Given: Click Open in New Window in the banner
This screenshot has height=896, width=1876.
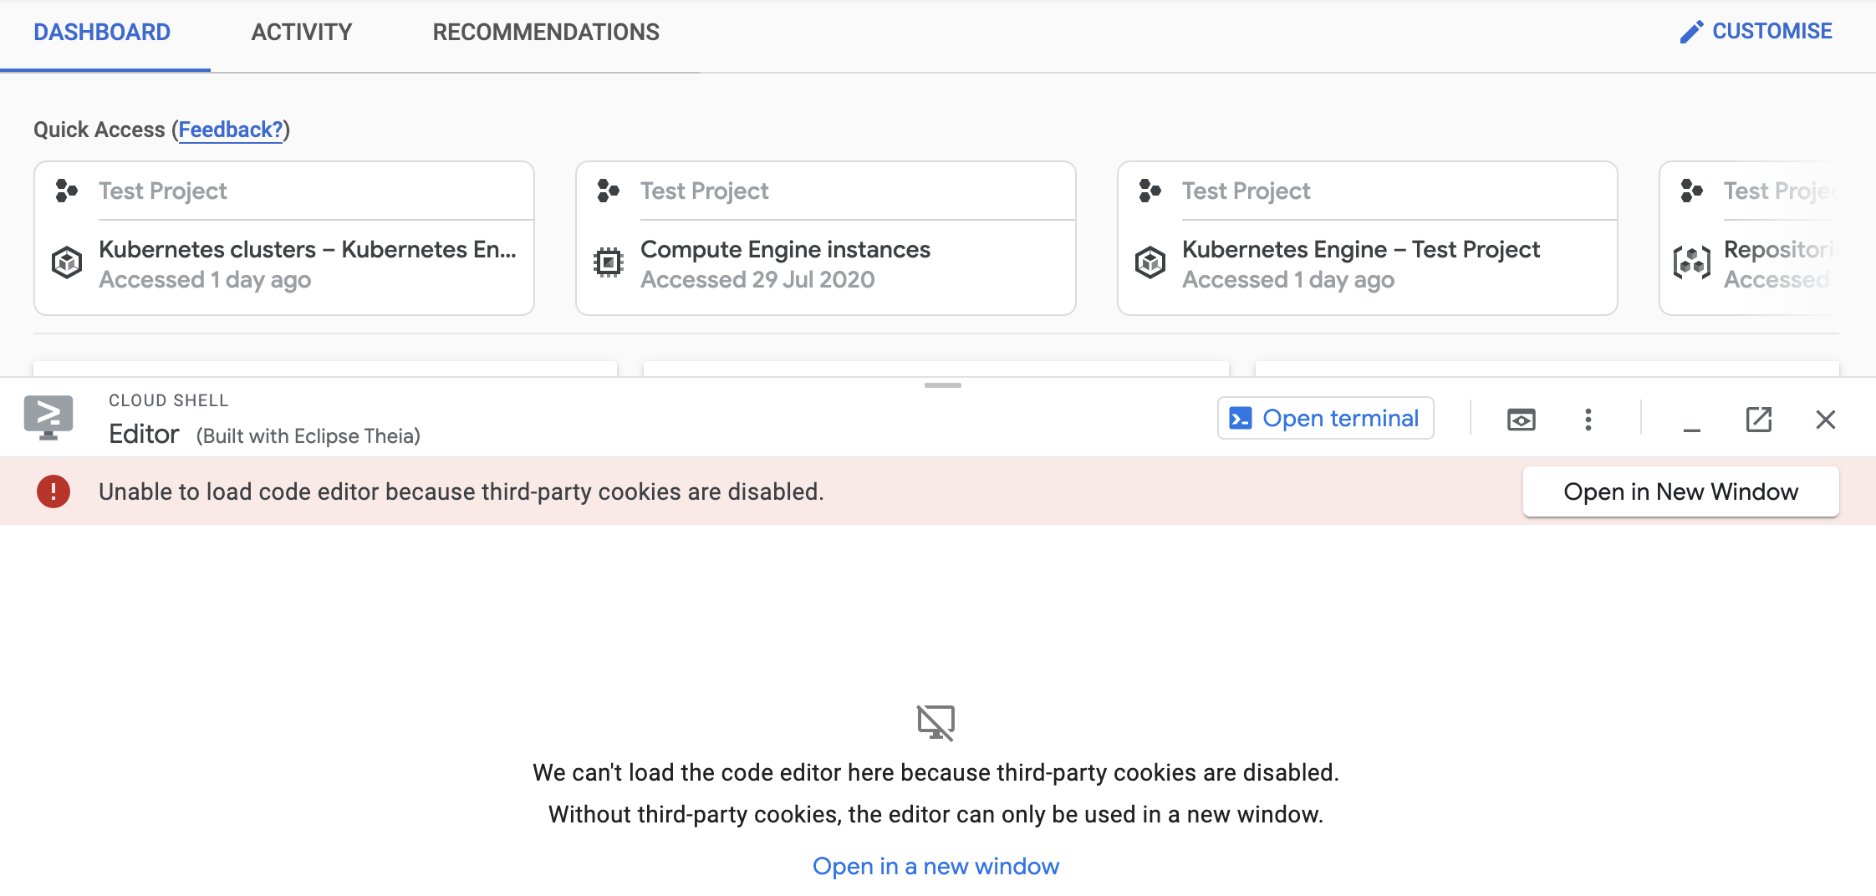Looking at the screenshot, I should [x=1680, y=491].
